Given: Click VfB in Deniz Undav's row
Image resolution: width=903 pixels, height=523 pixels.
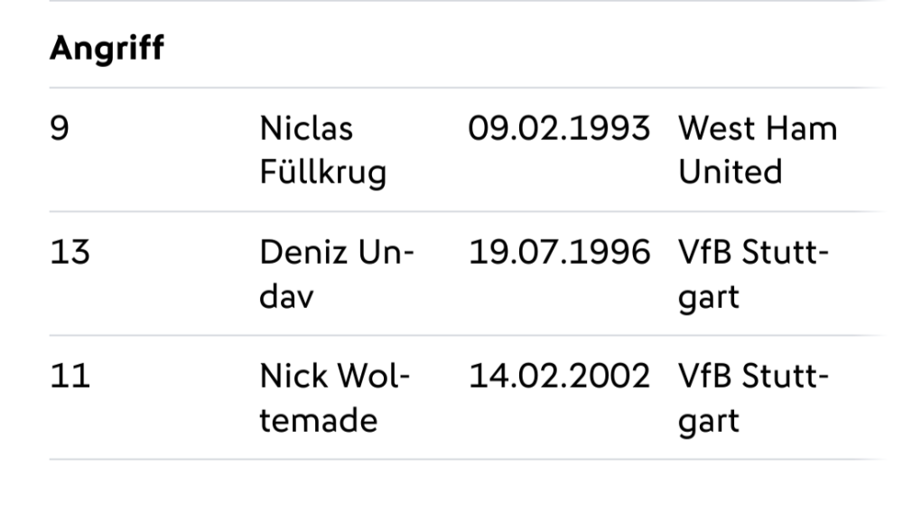Looking at the screenshot, I should click(703, 253).
